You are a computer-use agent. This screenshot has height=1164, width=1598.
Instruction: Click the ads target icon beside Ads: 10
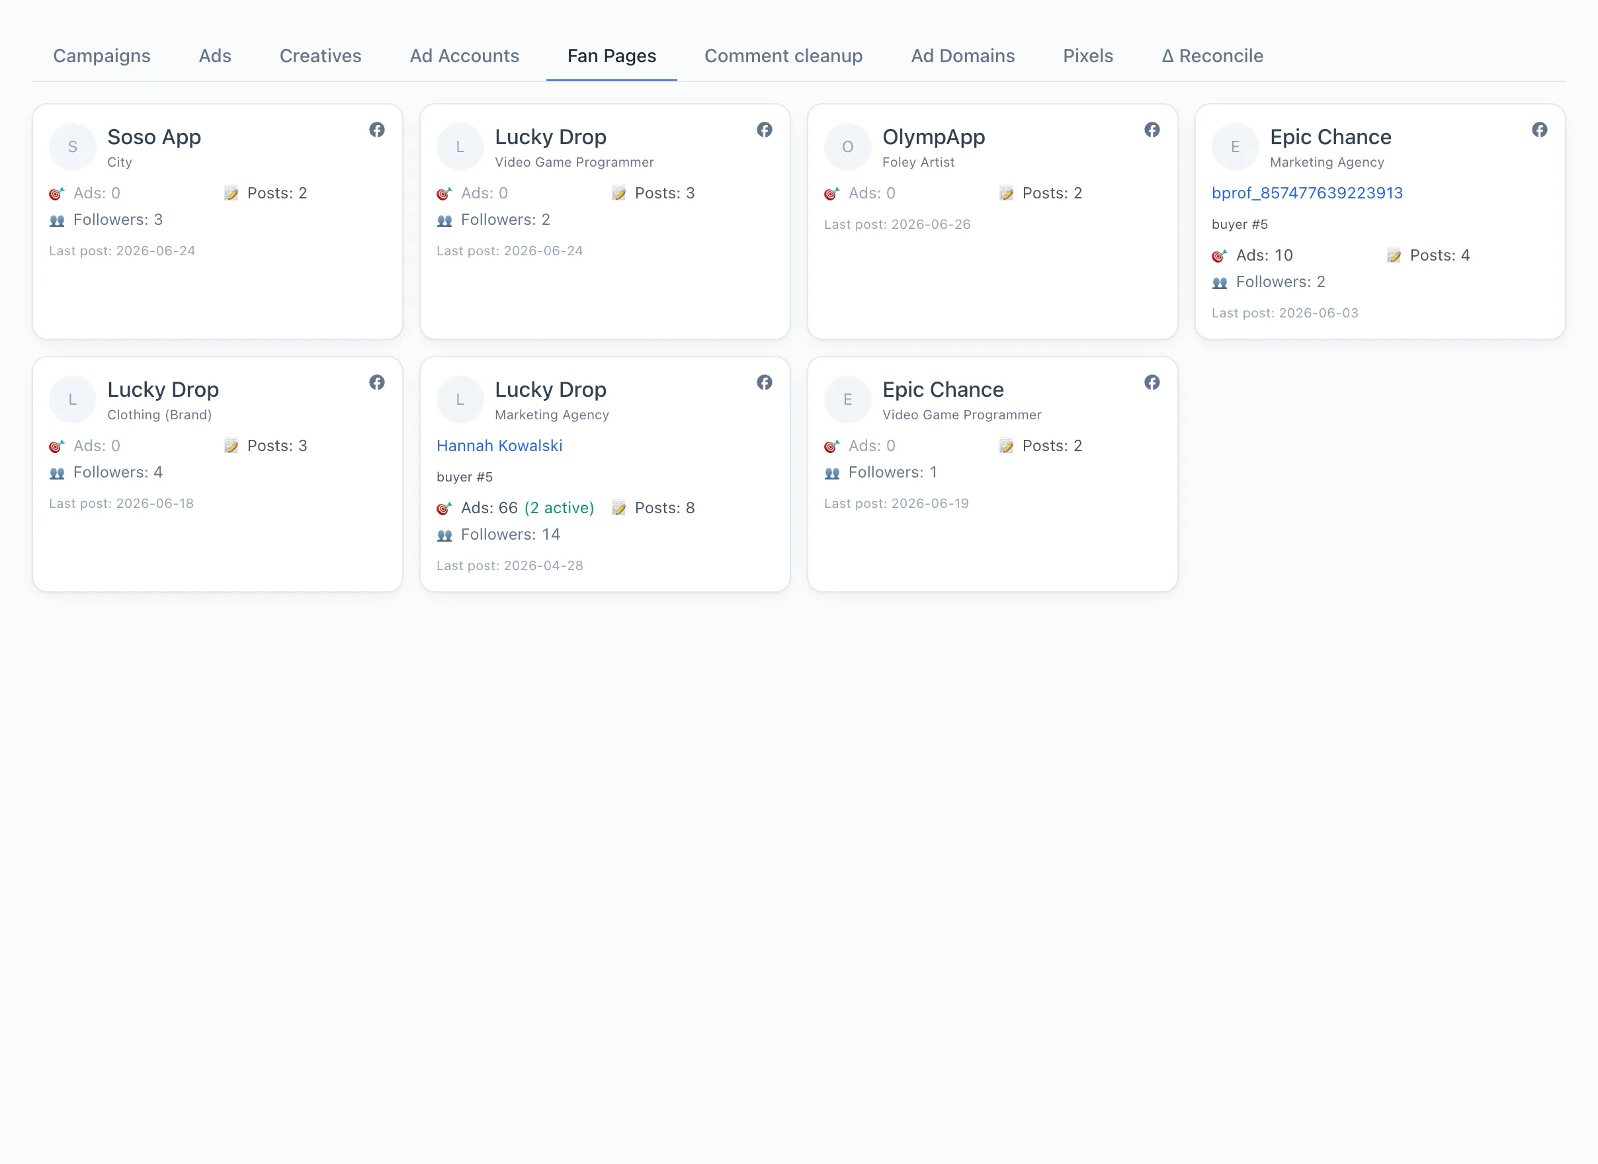click(x=1220, y=256)
